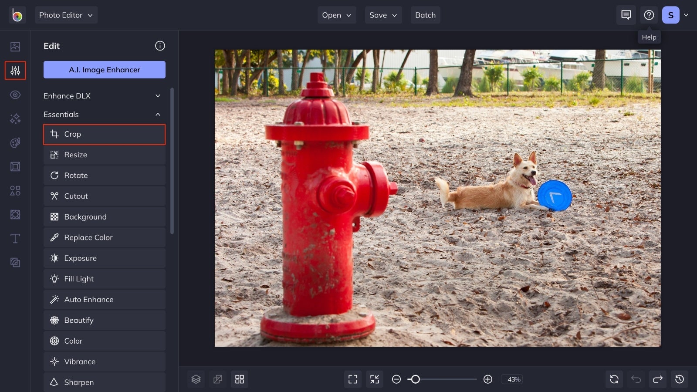Launch the A.I. Image Enhancer
The image size is (697, 392).
[x=104, y=70]
